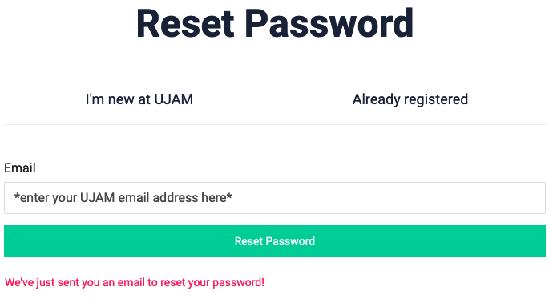Click "reset your password!" in the red notice

tap(212, 282)
